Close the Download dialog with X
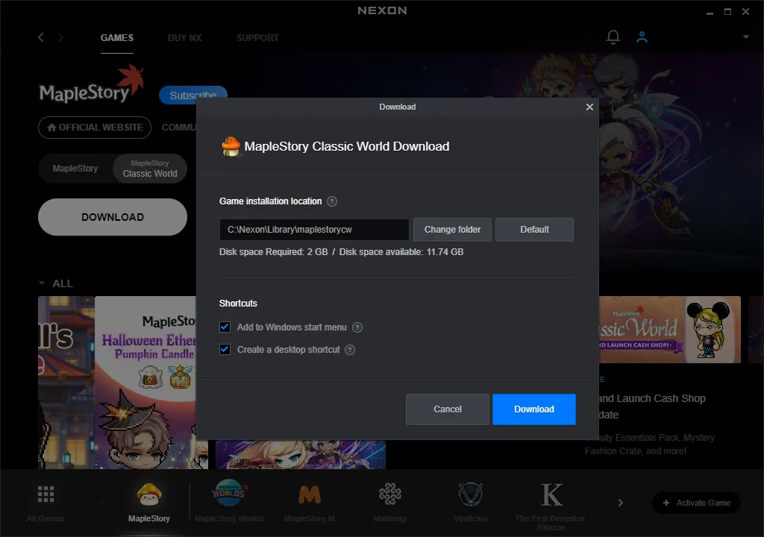The width and height of the screenshot is (764, 537). [589, 107]
